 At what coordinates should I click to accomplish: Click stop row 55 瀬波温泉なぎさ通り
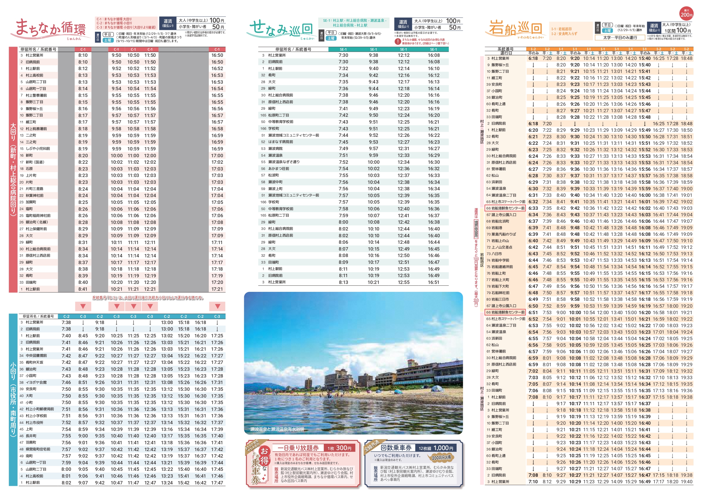coord(353,162)
